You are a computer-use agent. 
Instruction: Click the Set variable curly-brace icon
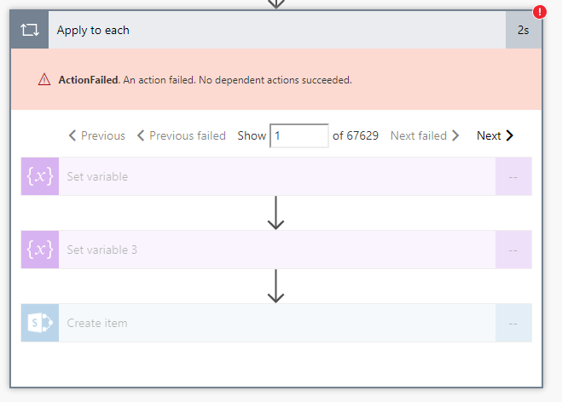point(40,176)
